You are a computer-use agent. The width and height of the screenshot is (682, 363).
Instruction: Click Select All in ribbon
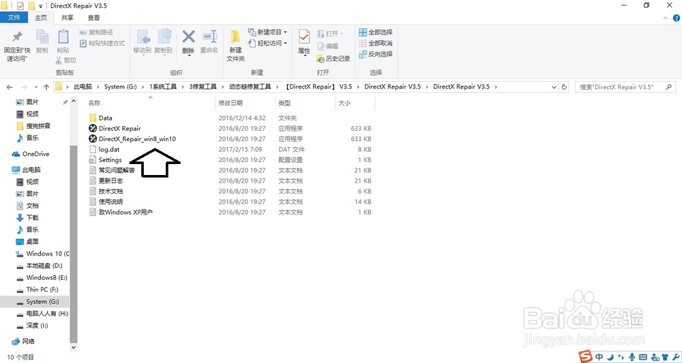pyautogui.click(x=376, y=32)
